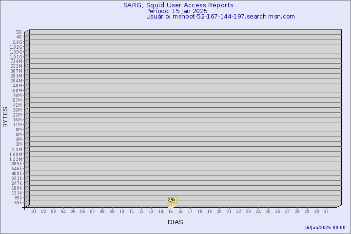Click day 16 on the x-axis
Image resolution: width=351 pixels, height=234 pixels.
pos(180,212)
